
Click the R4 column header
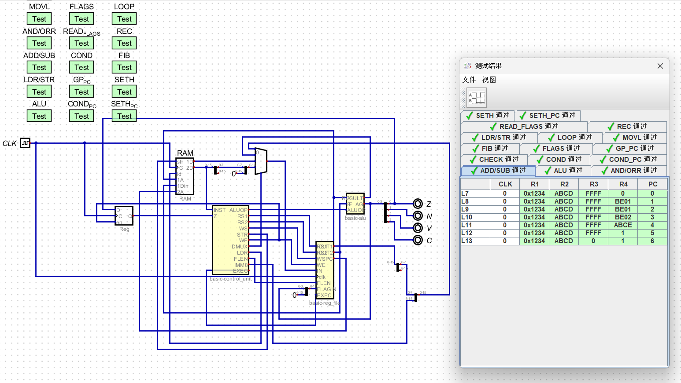point(623,184)
